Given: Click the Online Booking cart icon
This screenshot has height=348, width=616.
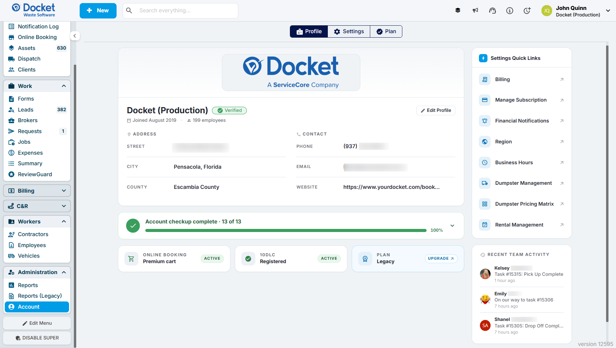Looking at the screenshot, I should tap(131, 259).
